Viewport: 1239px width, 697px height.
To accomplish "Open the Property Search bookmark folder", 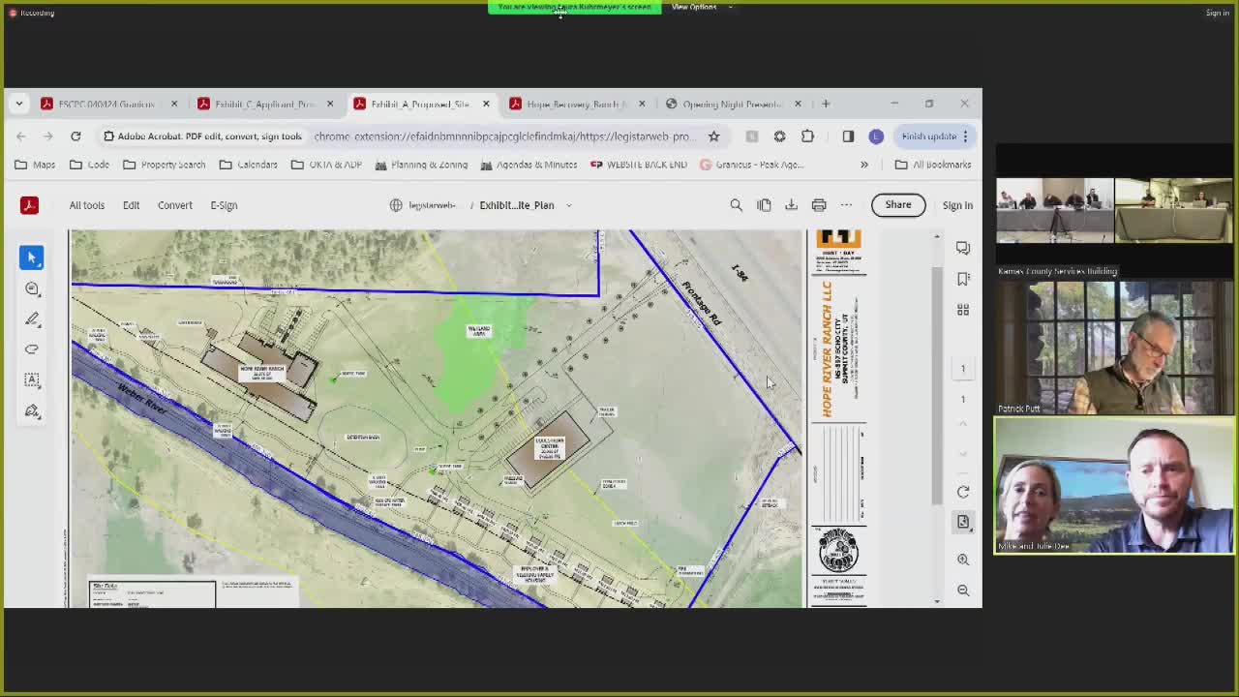I will (x=165, y=165).
